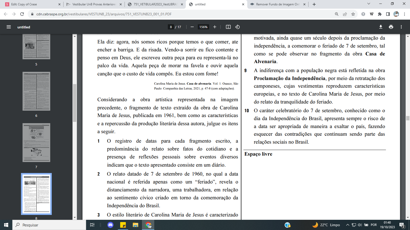
Task: Open Extensions puzzle piece menu
Action: [380, 14]
